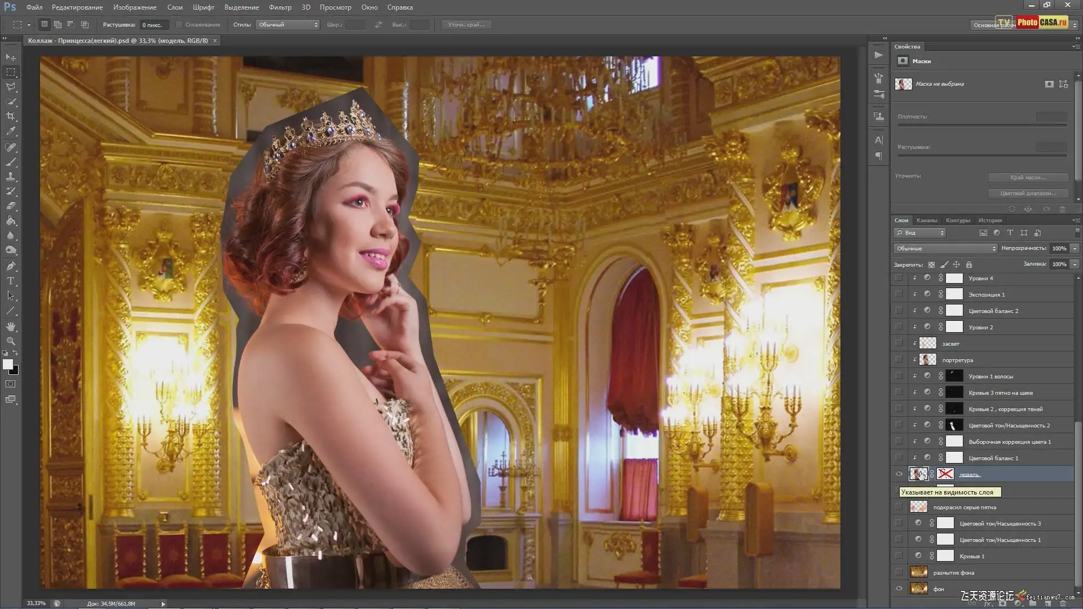Open the Фильтр menu

[x=280, y=7]
